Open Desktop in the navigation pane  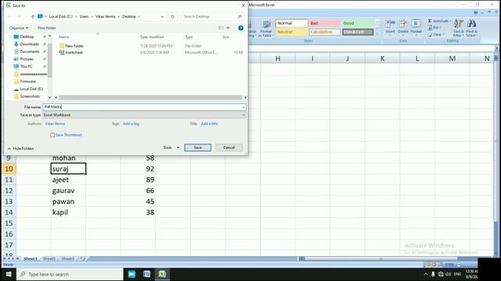pos(27,37)
